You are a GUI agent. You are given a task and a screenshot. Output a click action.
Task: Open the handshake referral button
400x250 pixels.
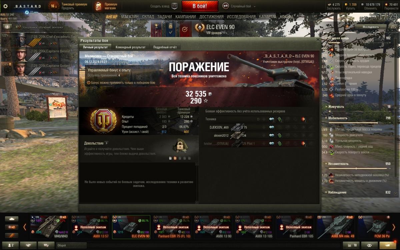[x=28, y=245]
